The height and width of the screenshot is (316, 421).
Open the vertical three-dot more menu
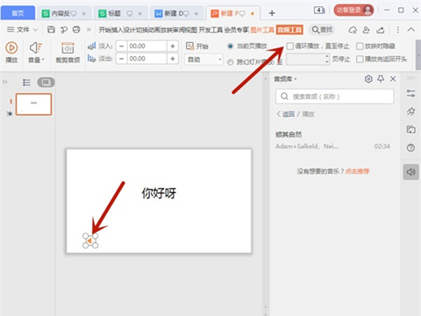point(397,30)
